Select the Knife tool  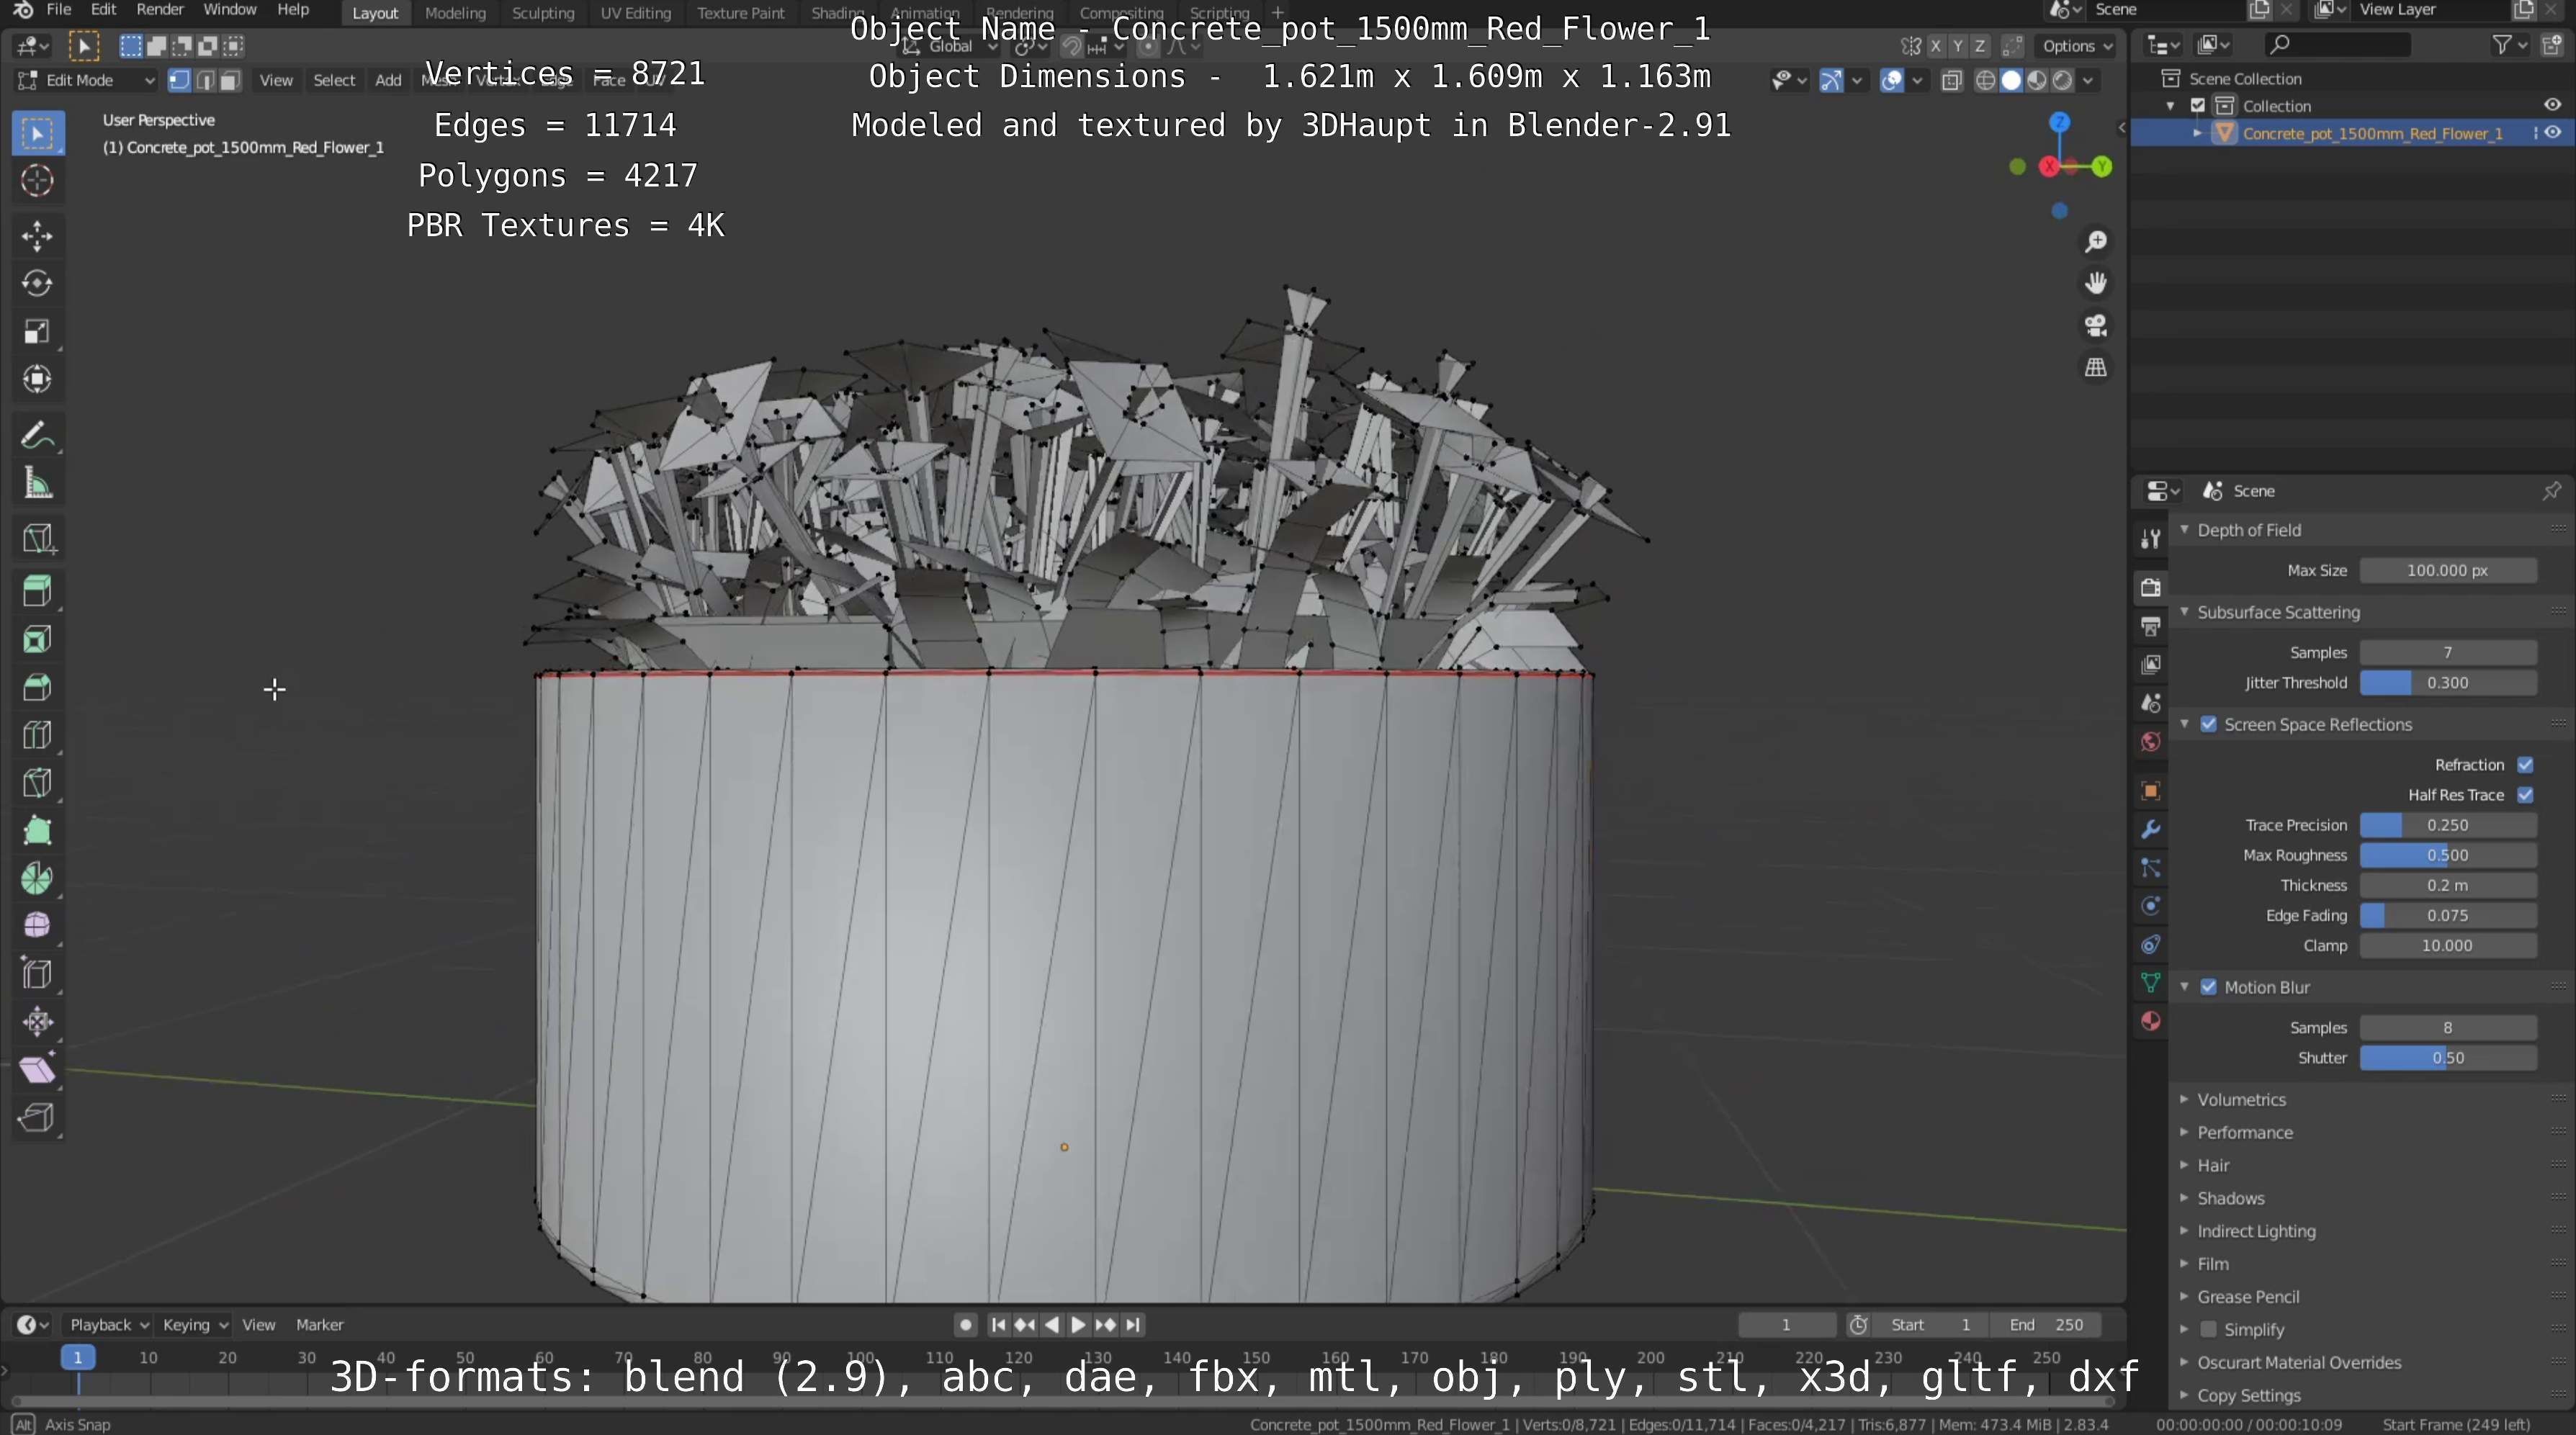pos(38,783)
